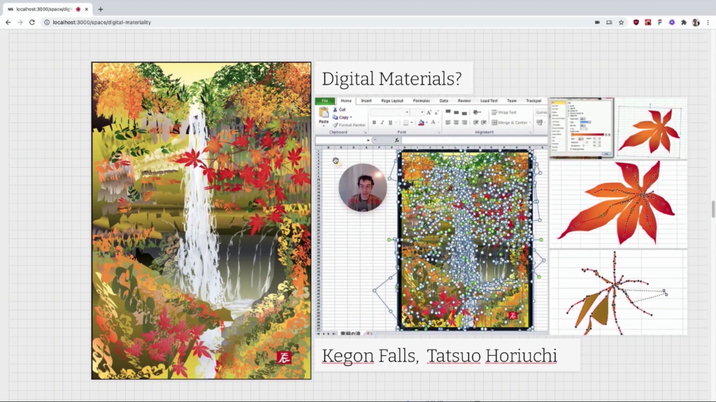Expand the Paste options arrow
The image size is (716, 402).
[x=324, y=126]
